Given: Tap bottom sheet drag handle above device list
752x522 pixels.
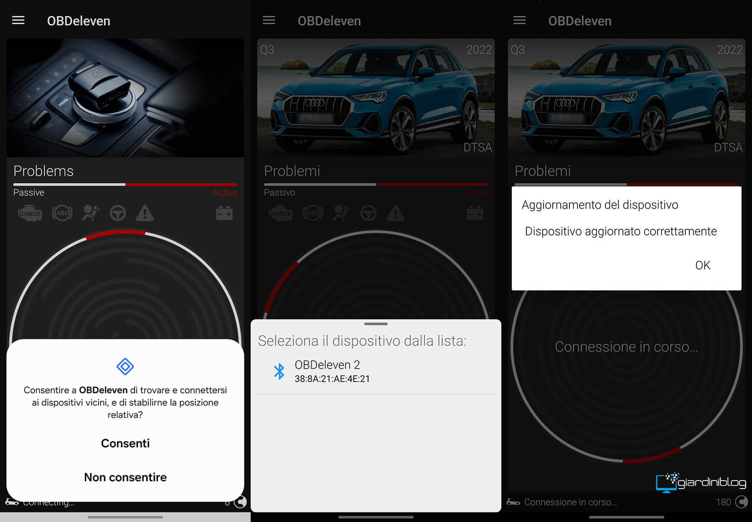Looking at the screenshot, I should coord(376,324).
